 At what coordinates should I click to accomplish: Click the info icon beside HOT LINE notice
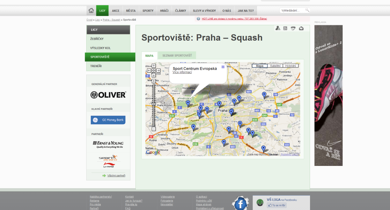coord(198,19)
